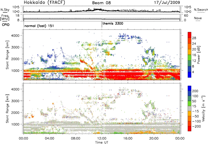
Task: Click the 'Time UT' axis label
Action: (x=102, y=142)
